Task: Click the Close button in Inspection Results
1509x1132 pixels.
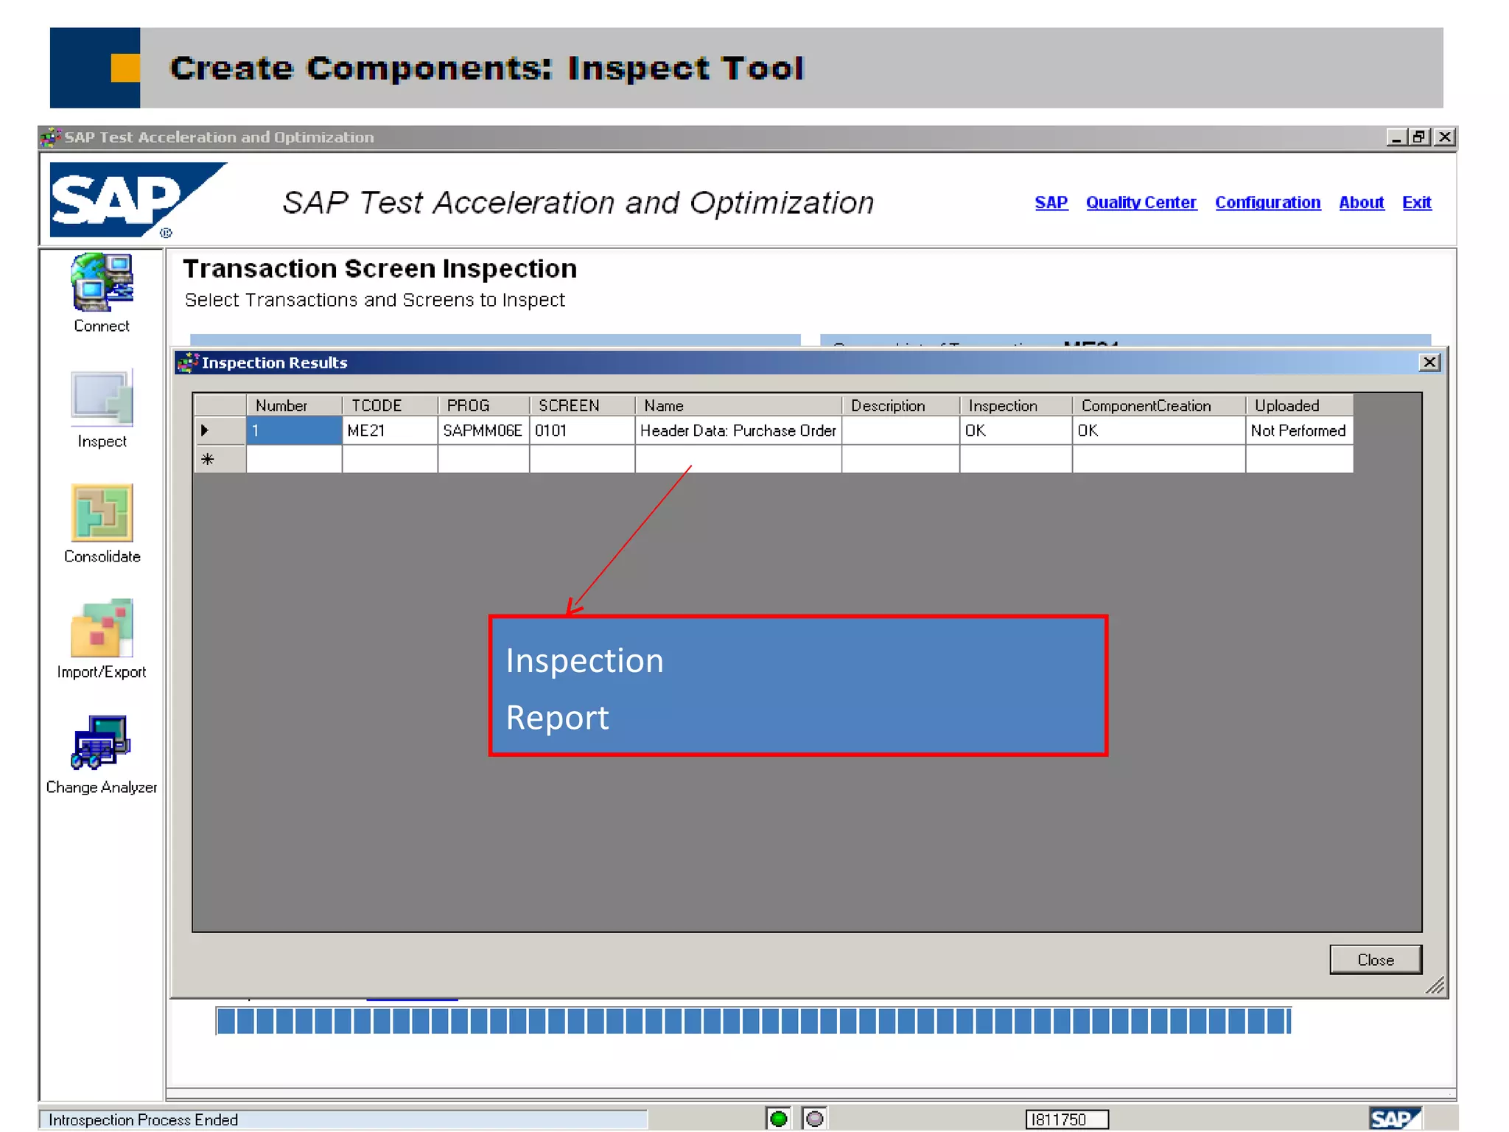Action: 1375,960
